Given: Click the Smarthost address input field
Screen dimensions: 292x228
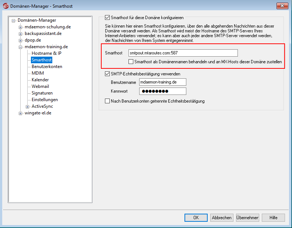Looking at the screenshot, I should tap(183, 53).
